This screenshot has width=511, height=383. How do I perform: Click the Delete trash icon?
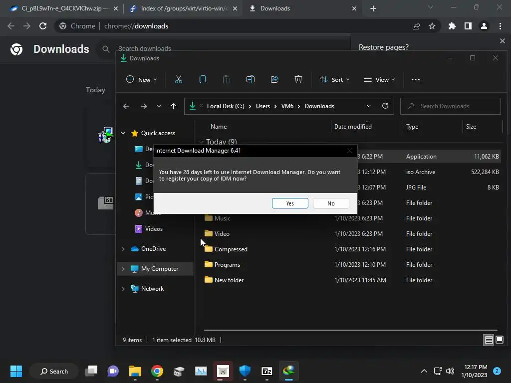pyautogui.click(x=298, y=79)
